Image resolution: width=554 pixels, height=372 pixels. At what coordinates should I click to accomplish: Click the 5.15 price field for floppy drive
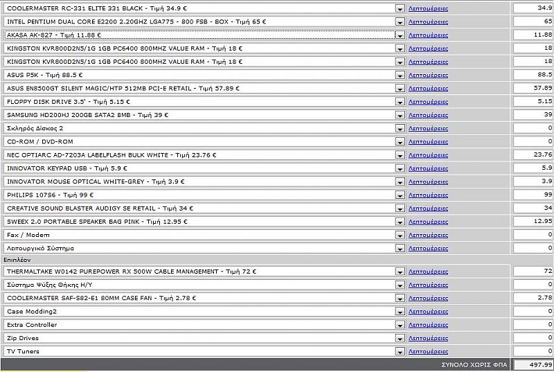(x=533, y=101)
